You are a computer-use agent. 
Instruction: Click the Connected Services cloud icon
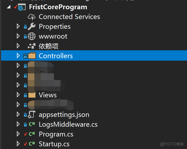tap(32, 17)
